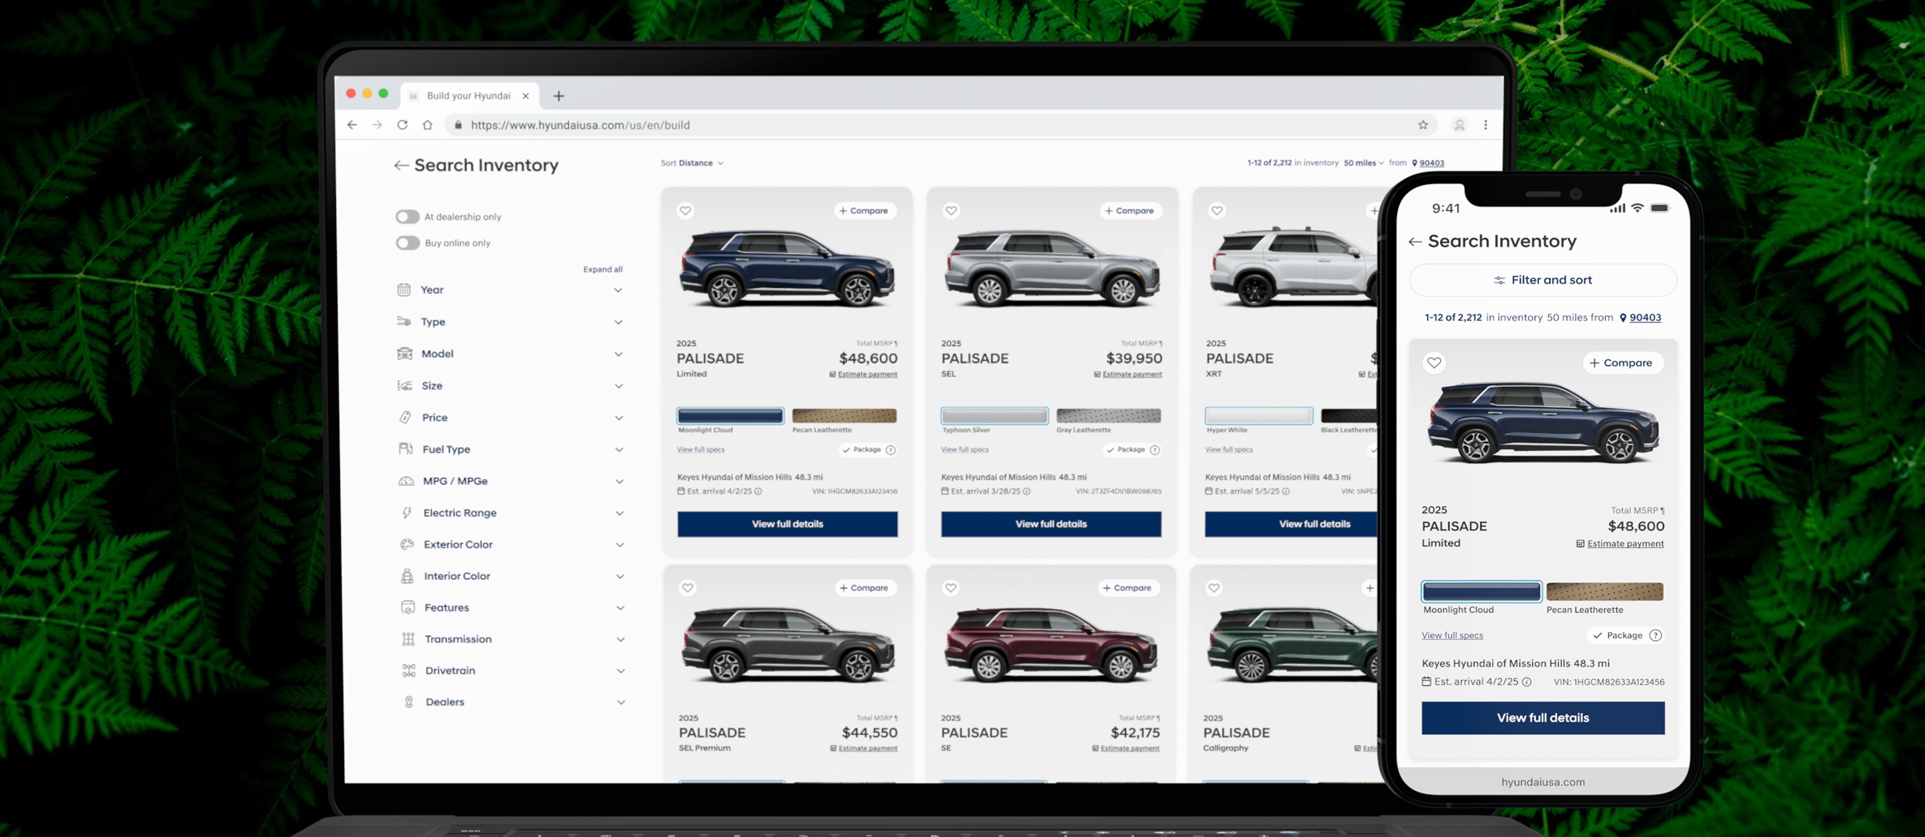Click the browser reload icon
The image size is (1925, 837).
(402, 125)
